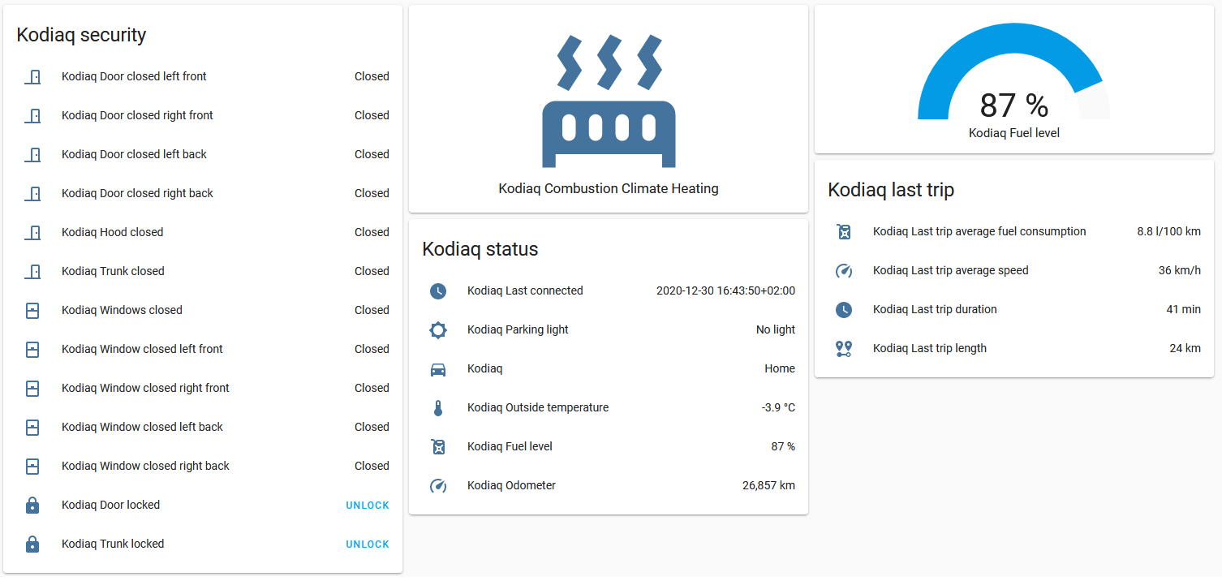Image resolution: width=1222 pixels, height=581 pixels.
Task: Open Kodiaq Door closed left front entity
Action: 134,76
